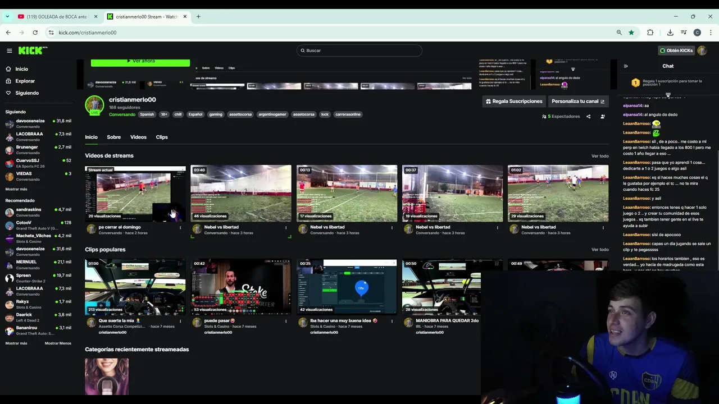Viewport: 719px width, 404px height.
Task: Open new browser tab
Action: (x=198, y=17)
